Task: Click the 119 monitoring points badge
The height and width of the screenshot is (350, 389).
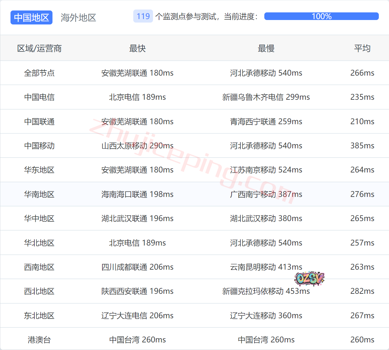Action: click(x=143, y=16)
